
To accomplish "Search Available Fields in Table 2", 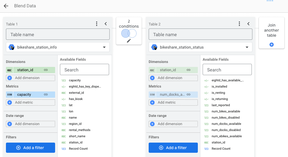I will 227,69.
